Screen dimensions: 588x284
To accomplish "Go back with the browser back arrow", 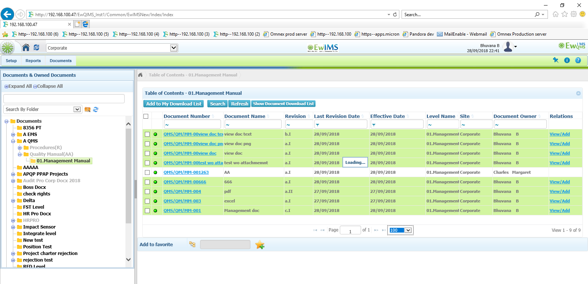I will [7, 14].
